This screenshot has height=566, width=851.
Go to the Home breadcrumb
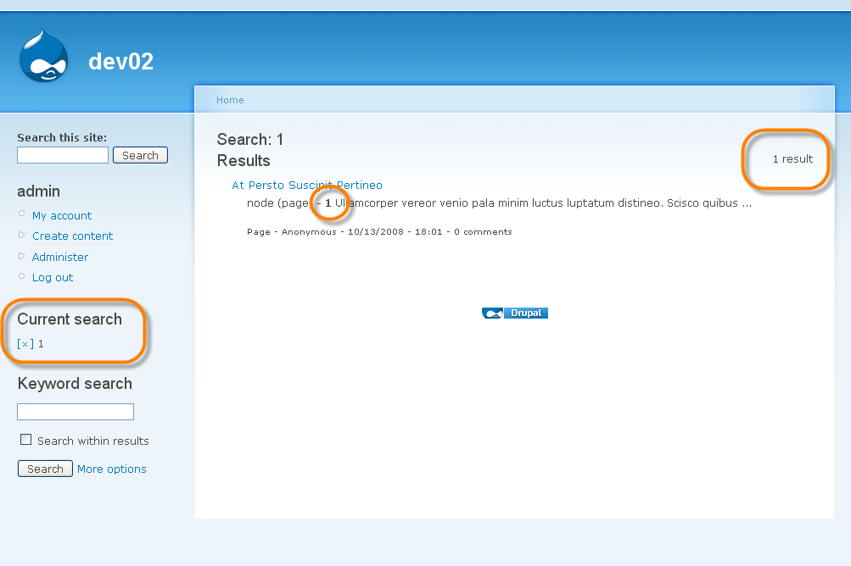click(230, 100)
